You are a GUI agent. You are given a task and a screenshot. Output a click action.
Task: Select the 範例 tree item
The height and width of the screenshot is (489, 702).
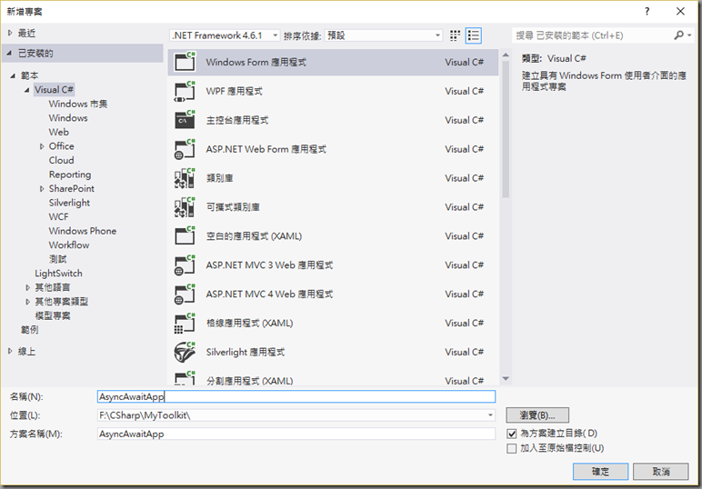pyautogui.click(x=29, y=330)
